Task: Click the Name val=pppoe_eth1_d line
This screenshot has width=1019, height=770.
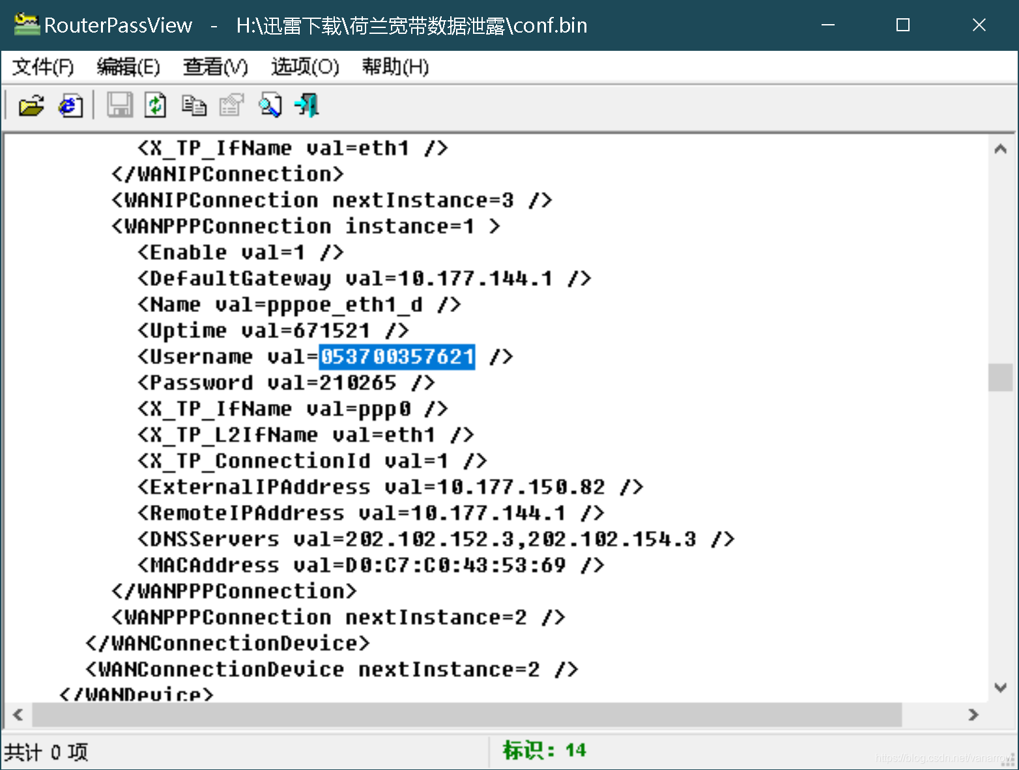Action: [299, 305]
